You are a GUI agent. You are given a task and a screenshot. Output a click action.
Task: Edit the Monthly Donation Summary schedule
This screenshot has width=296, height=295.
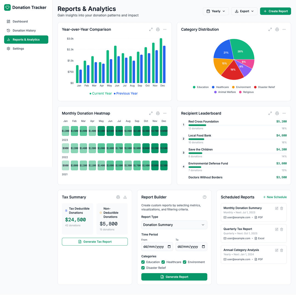pyautogui.click(x=277, y=208)
